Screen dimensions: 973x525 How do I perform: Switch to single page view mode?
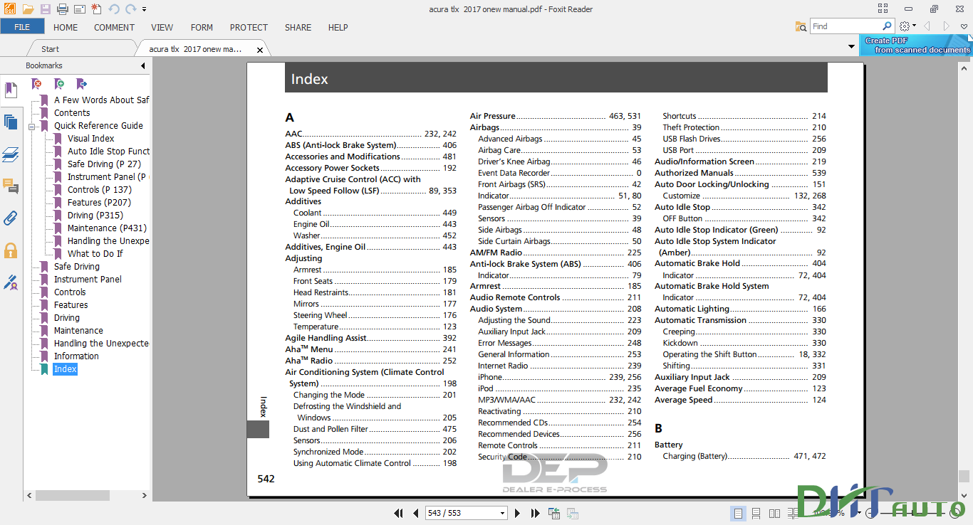[737, 513]
